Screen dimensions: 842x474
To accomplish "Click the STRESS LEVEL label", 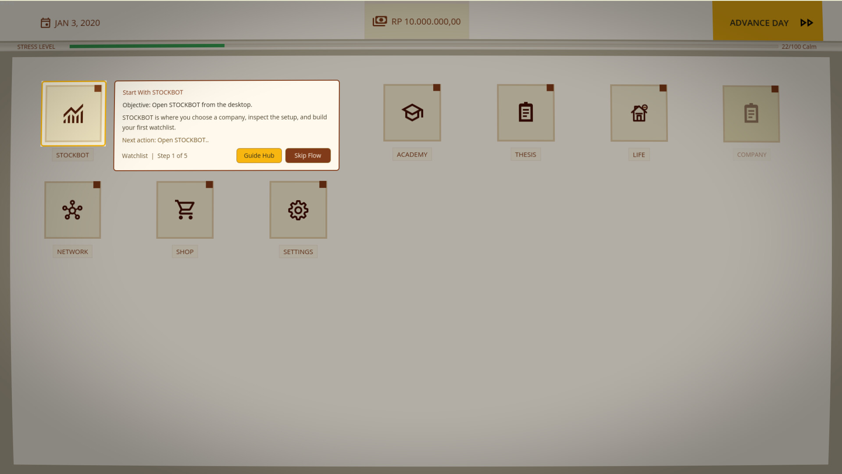I will [36, 47].
